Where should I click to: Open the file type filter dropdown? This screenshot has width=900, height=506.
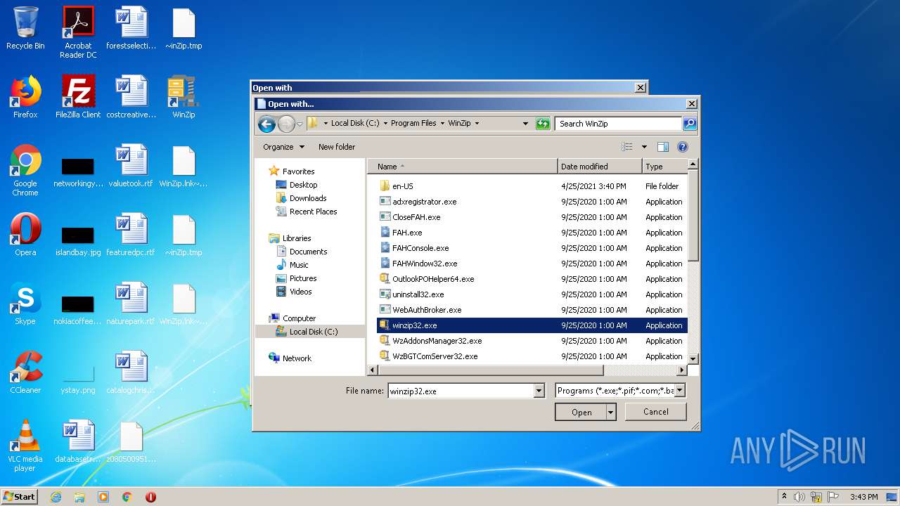click(x=680, y=390)
